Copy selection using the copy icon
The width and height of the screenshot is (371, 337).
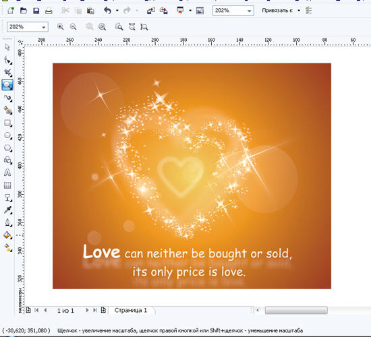click(78, 11)
